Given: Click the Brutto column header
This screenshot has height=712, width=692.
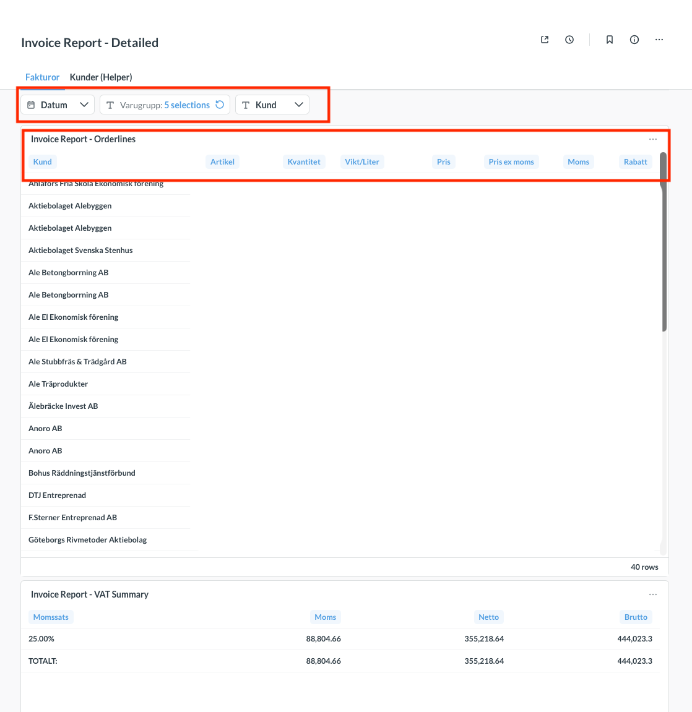Looking at the screenshot, I should pos(636,617).
